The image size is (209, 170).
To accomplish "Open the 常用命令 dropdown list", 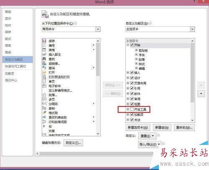I will (x=98, y=29).
